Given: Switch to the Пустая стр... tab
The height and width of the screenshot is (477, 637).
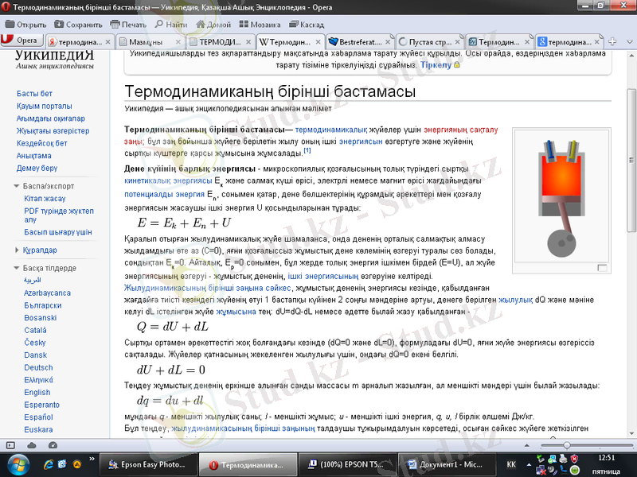Looking at the screenshot, I should [429, 41].
